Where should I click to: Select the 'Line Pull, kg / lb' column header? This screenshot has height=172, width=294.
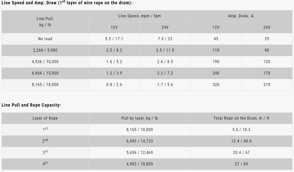tap(45, 22)
